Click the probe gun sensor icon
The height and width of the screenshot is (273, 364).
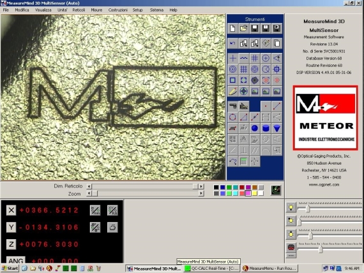point(232,107)
